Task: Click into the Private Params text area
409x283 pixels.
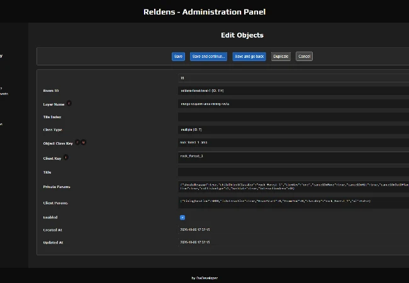Action: click(293, 187)
